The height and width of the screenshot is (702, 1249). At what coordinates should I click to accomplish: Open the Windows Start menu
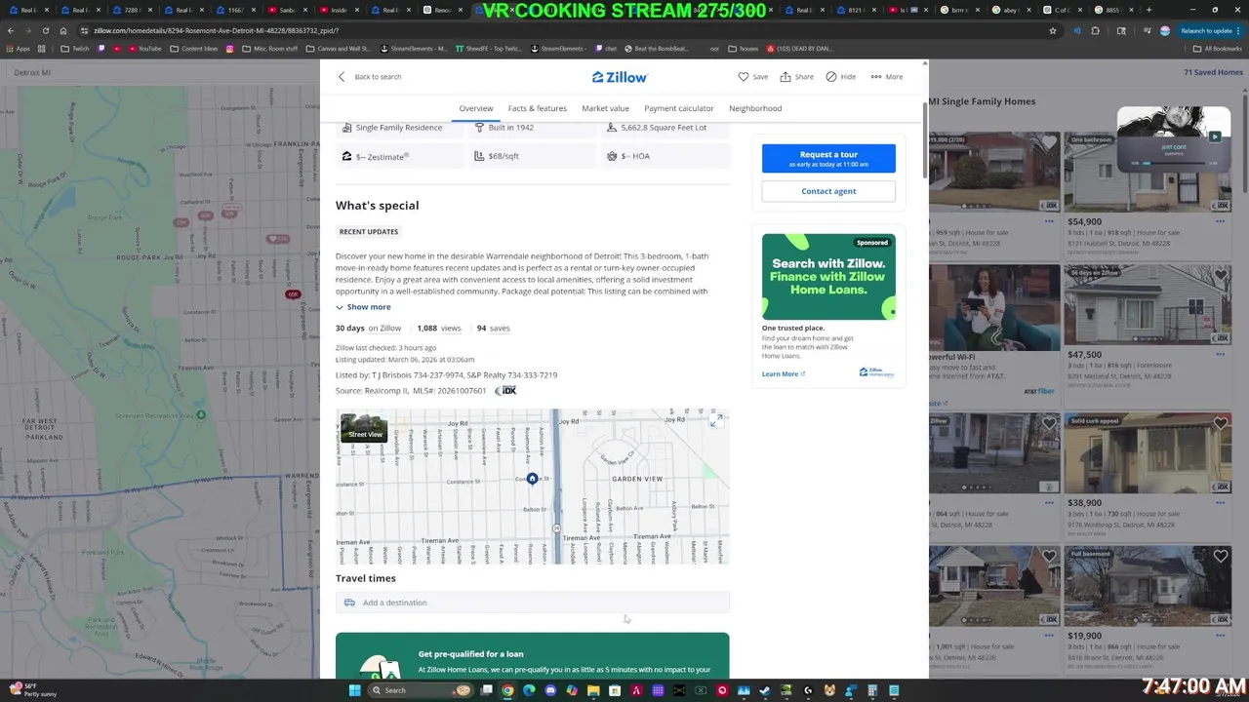point(354,690)
